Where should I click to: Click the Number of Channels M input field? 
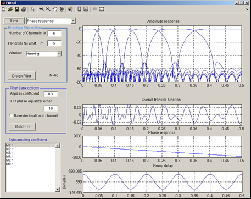[54, 34]
